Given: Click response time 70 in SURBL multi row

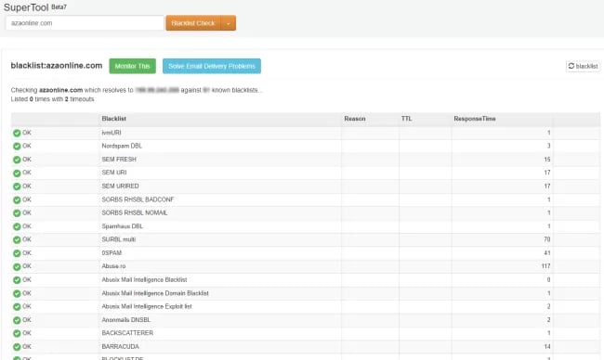Looking at the screenshot, I should pyautogui.click(x=547, y=239).
